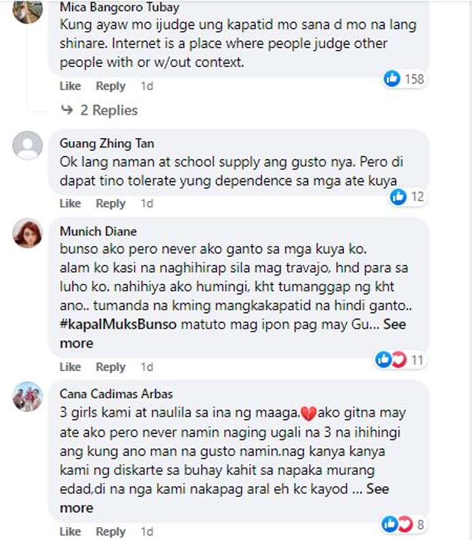Click the blue like reaction icon showing 158
This screenshot has width=472, height=540.
(x=392, y=79)
